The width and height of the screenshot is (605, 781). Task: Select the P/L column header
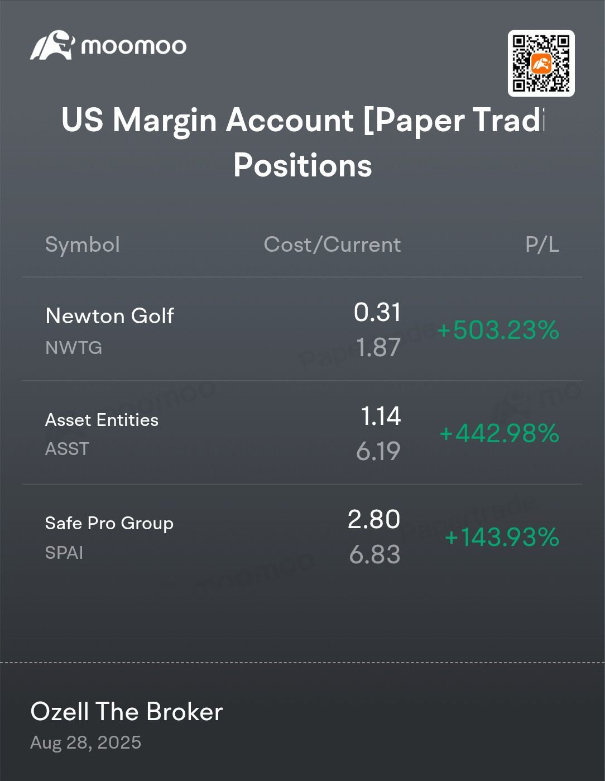[542, 245]
